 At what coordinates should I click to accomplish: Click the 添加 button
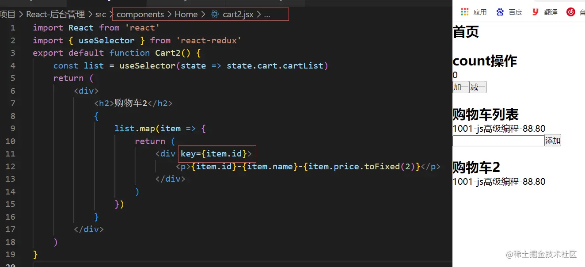(553, 141)
